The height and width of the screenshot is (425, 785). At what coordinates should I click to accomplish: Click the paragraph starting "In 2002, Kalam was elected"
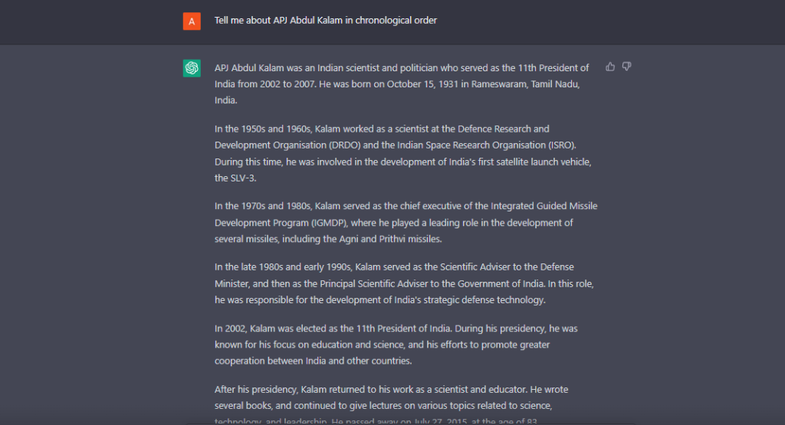click(x=395, y=344)
